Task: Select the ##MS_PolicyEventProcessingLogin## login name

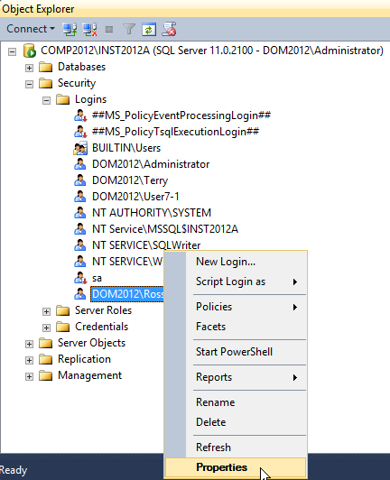Action: [x=181, y=115]
